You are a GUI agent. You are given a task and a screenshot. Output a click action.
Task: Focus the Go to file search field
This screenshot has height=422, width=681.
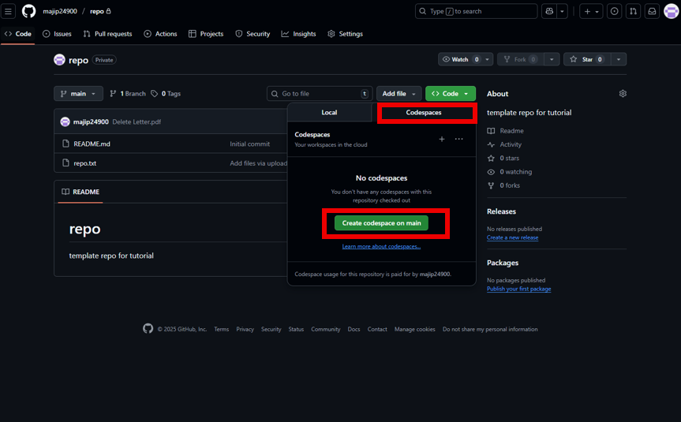[320, 94]
